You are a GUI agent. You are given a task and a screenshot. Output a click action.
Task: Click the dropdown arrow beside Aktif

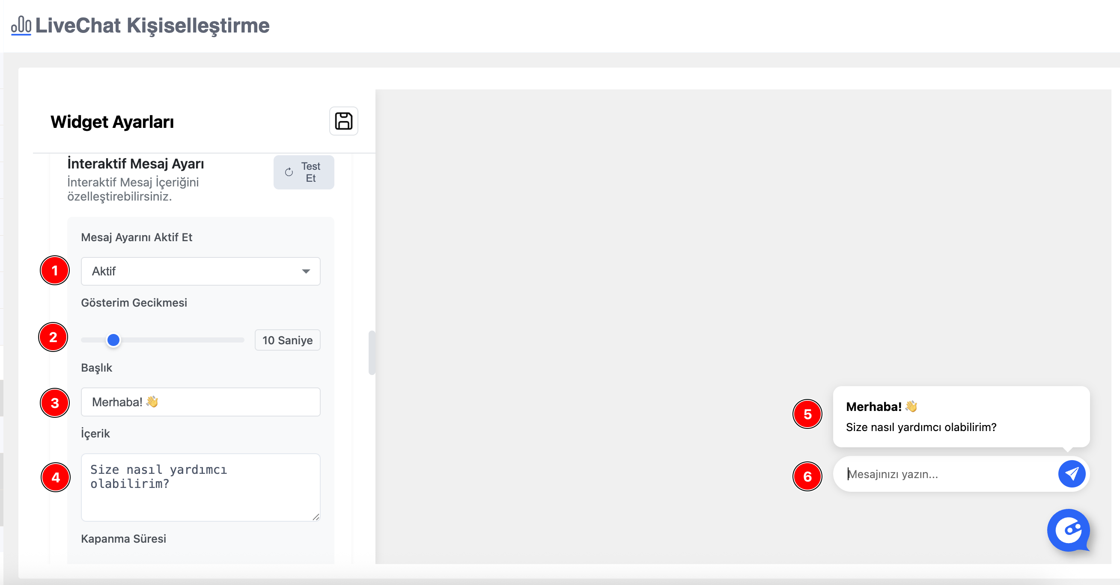[306, 272]
